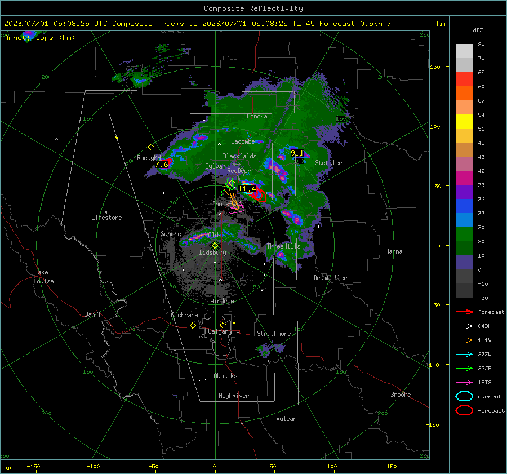This screenshot has width=507, height=474.
Task: Click the Hanna city label
Action: [394, 251]
